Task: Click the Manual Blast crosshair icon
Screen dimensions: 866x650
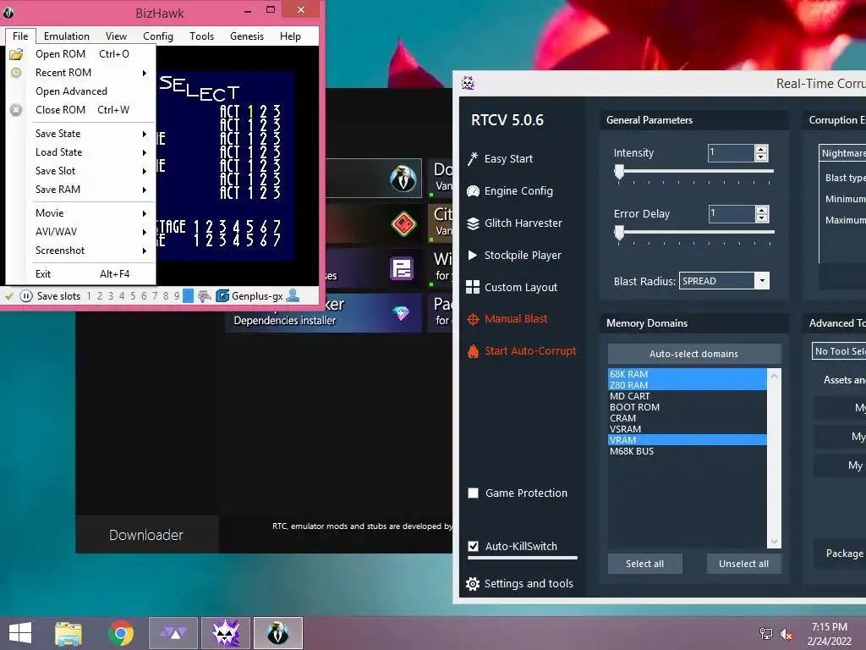Action: (473, 319)
